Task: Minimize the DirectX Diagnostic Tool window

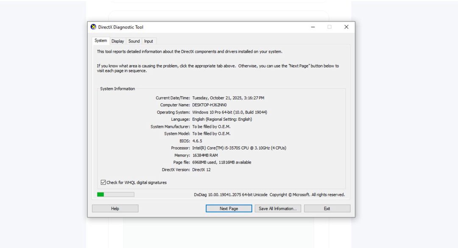Action: click(313, 27)
